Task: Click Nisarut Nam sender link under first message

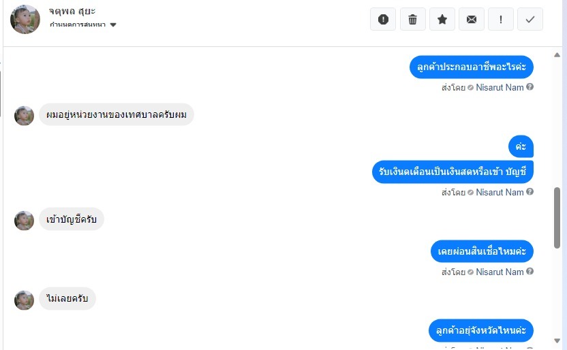Action: pyautogui.click(x=500, y=87)
